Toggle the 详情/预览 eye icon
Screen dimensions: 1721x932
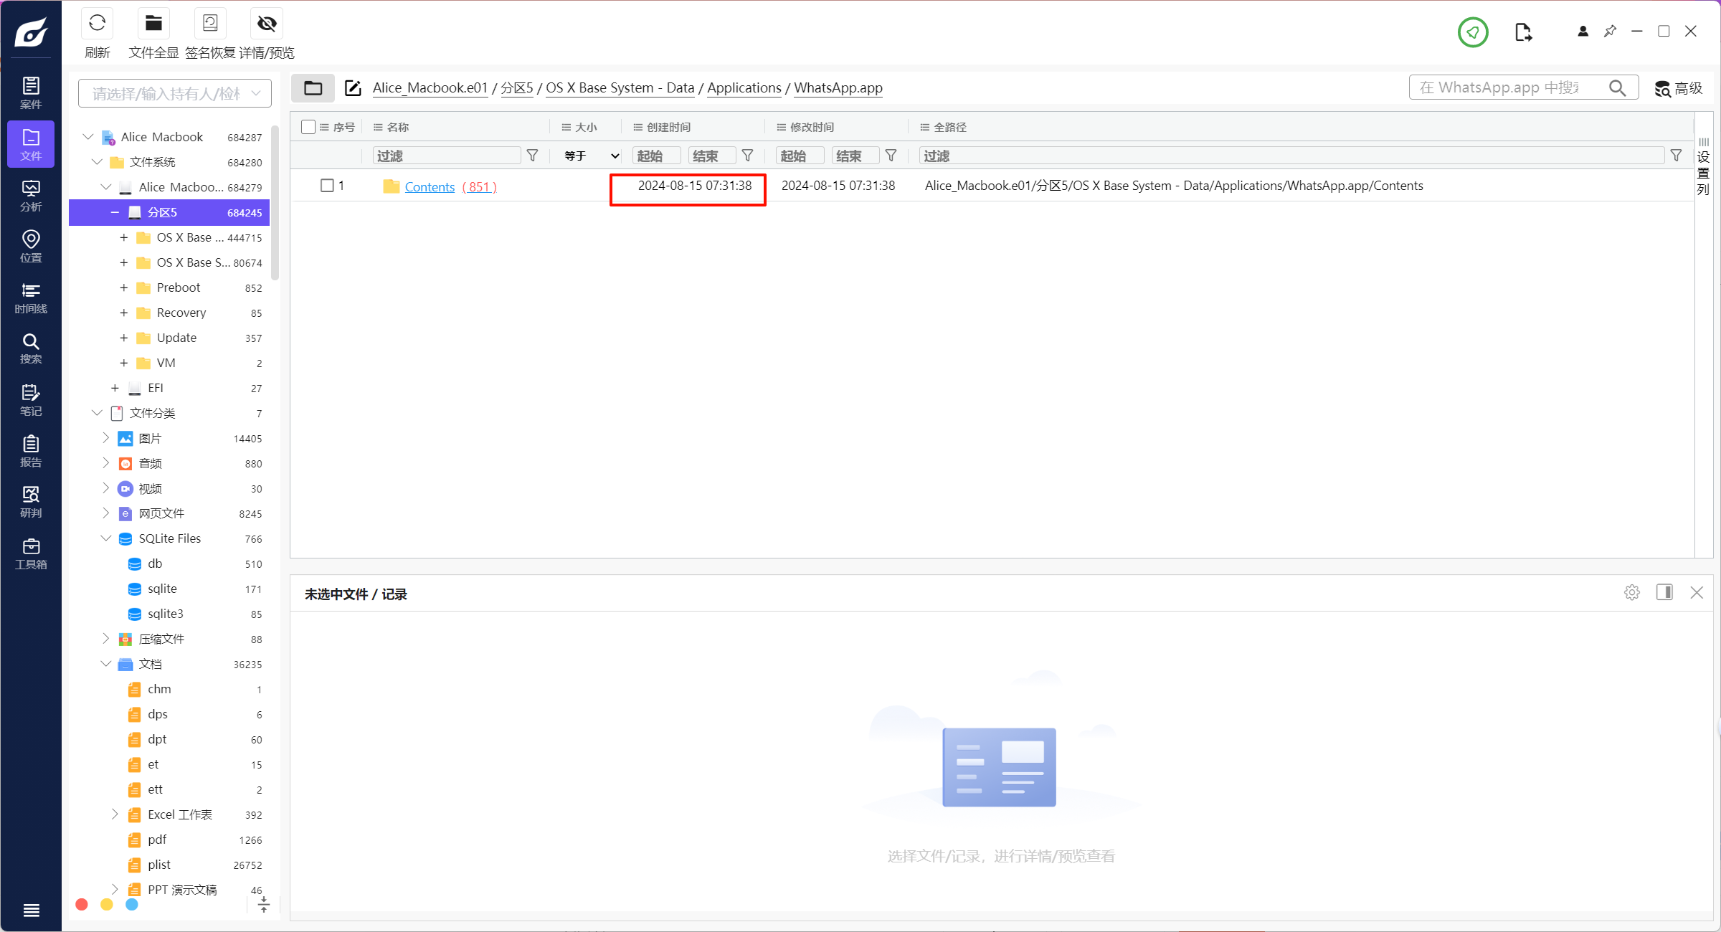(x=267, y=24)
